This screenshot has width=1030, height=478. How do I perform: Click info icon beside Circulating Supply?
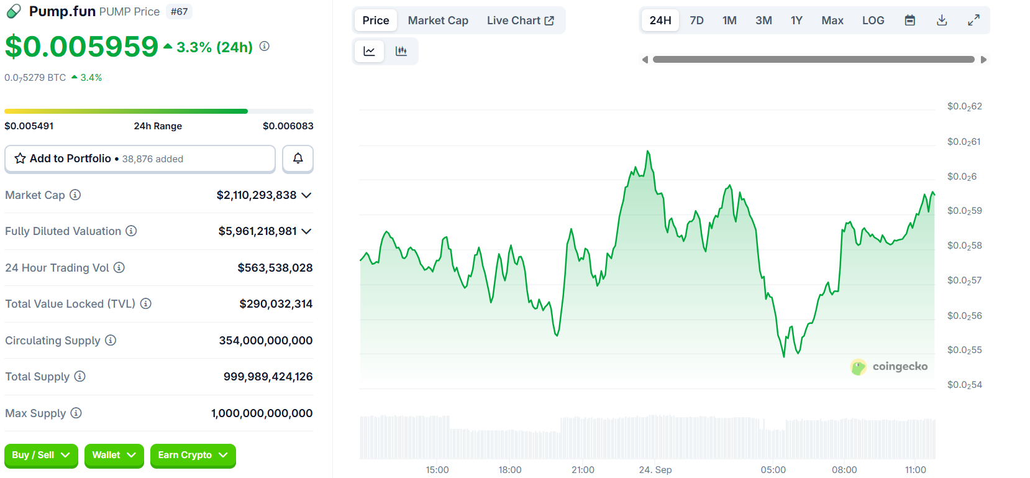[x=111, y=341]
